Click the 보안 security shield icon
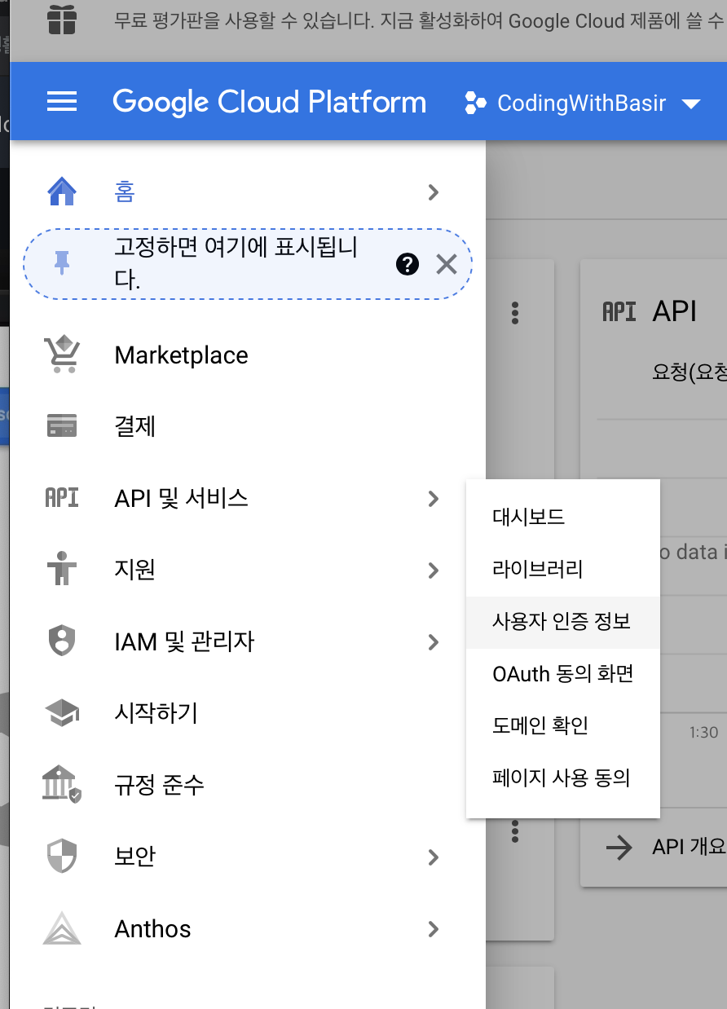This screenshot has height=1009, width=727. [63, 857]
